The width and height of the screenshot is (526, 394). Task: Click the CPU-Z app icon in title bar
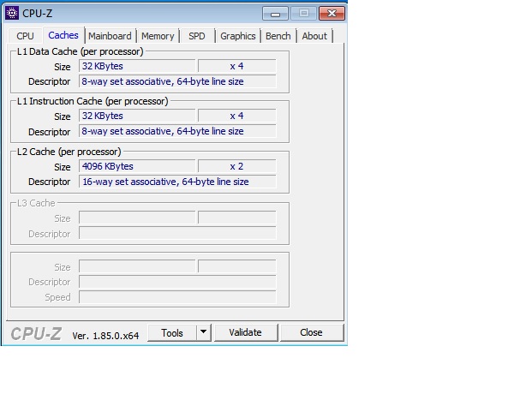pyautogui.click(x=12, y=14)
